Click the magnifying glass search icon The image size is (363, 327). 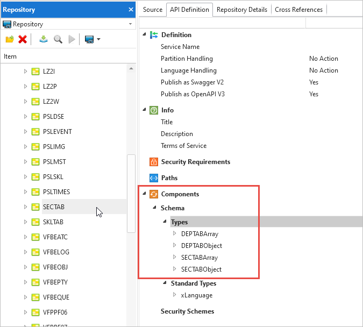(x=58, y=39)
